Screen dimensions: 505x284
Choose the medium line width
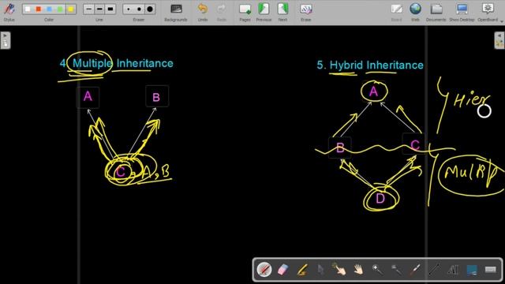(x=99, y=9)
